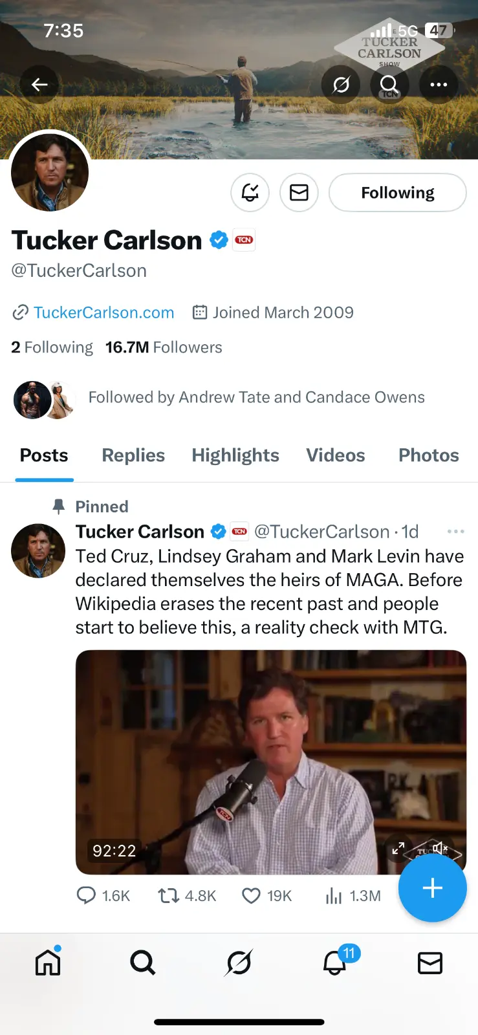
Task: Open Grok icon in profile header
Action: (341, 85)
